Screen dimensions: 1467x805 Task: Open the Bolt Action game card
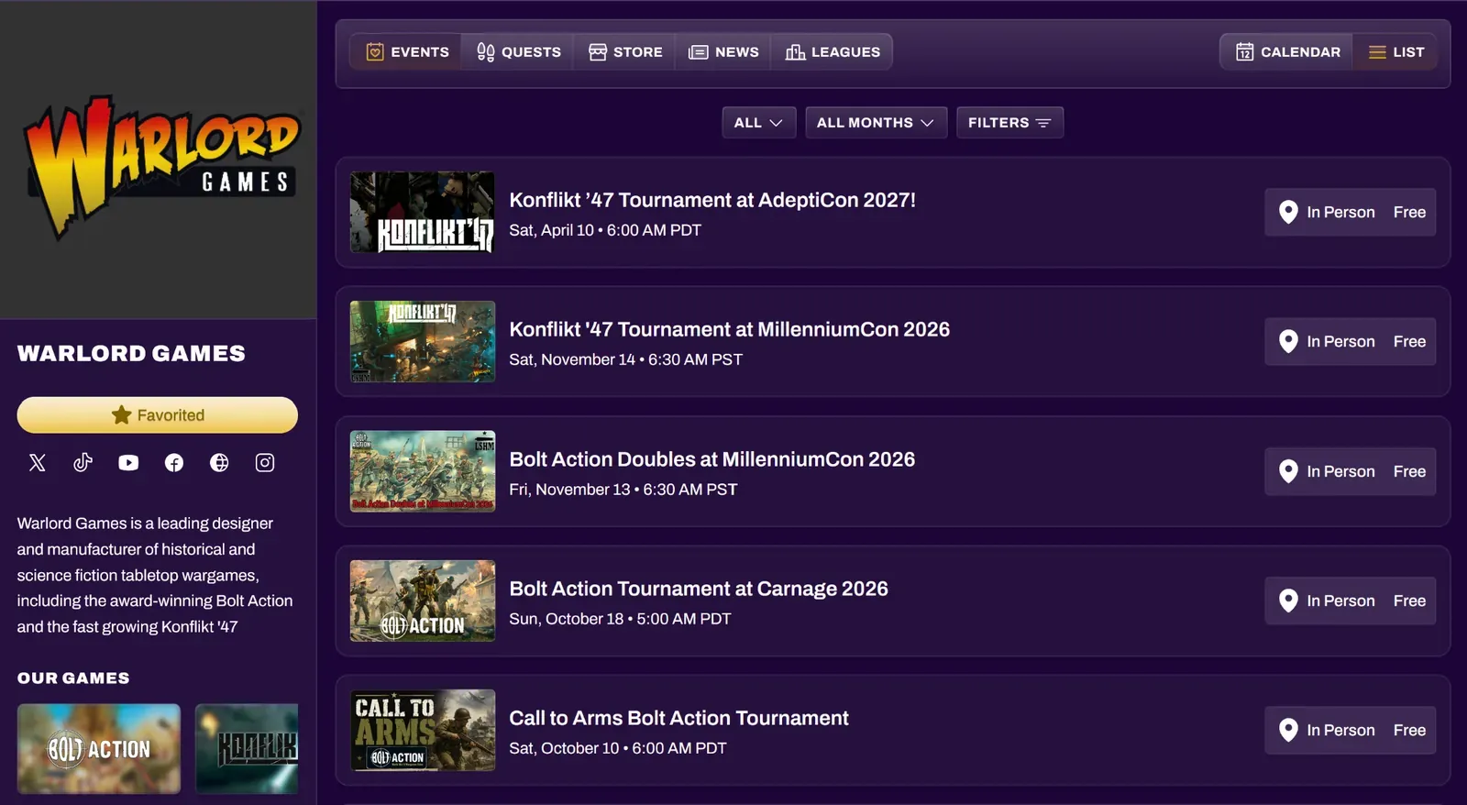(99, 749)
